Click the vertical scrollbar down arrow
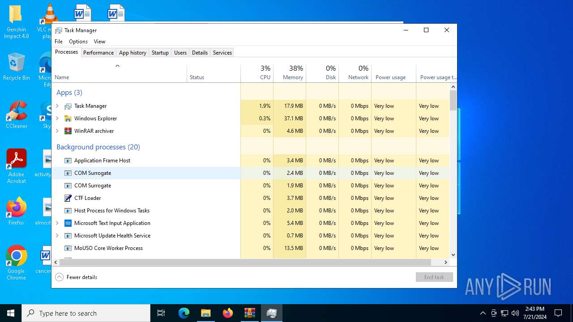The height and width of the screenshot is (322, 573). 453,255
